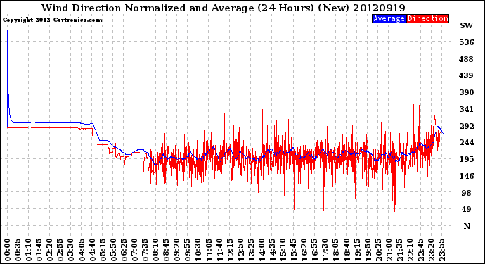
Task: Click the 10:30 time label
Action: [198, 250]
